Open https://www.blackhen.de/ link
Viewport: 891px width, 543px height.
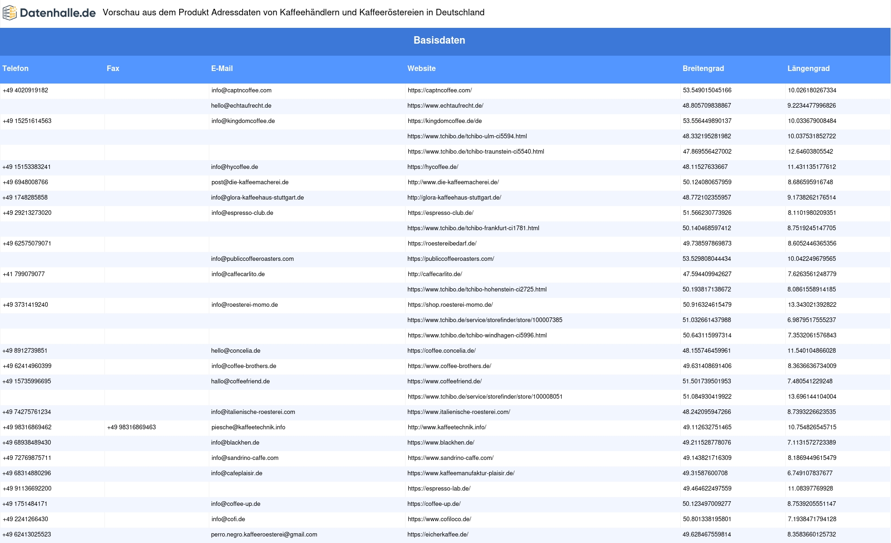(x=441, y=443)
